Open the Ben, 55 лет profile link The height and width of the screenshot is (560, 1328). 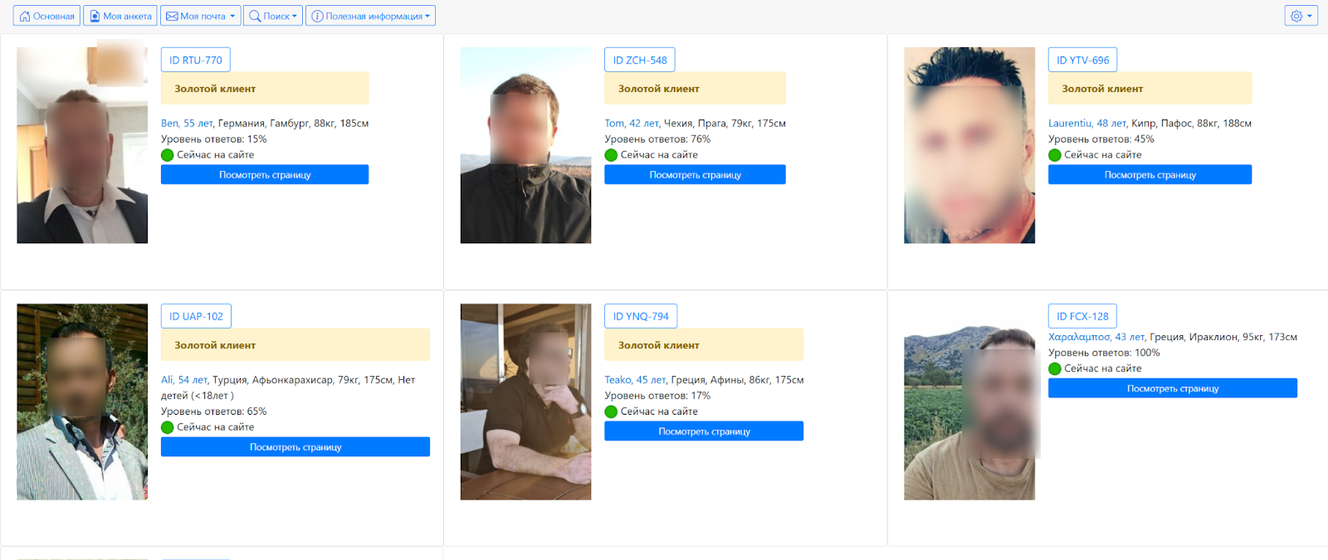pyautogui.click(x=188, y=123)
